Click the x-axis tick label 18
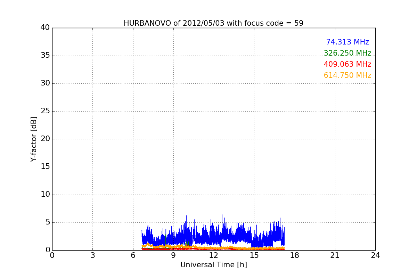This screenshot has width=417, height=278. (x=295, y=255)
